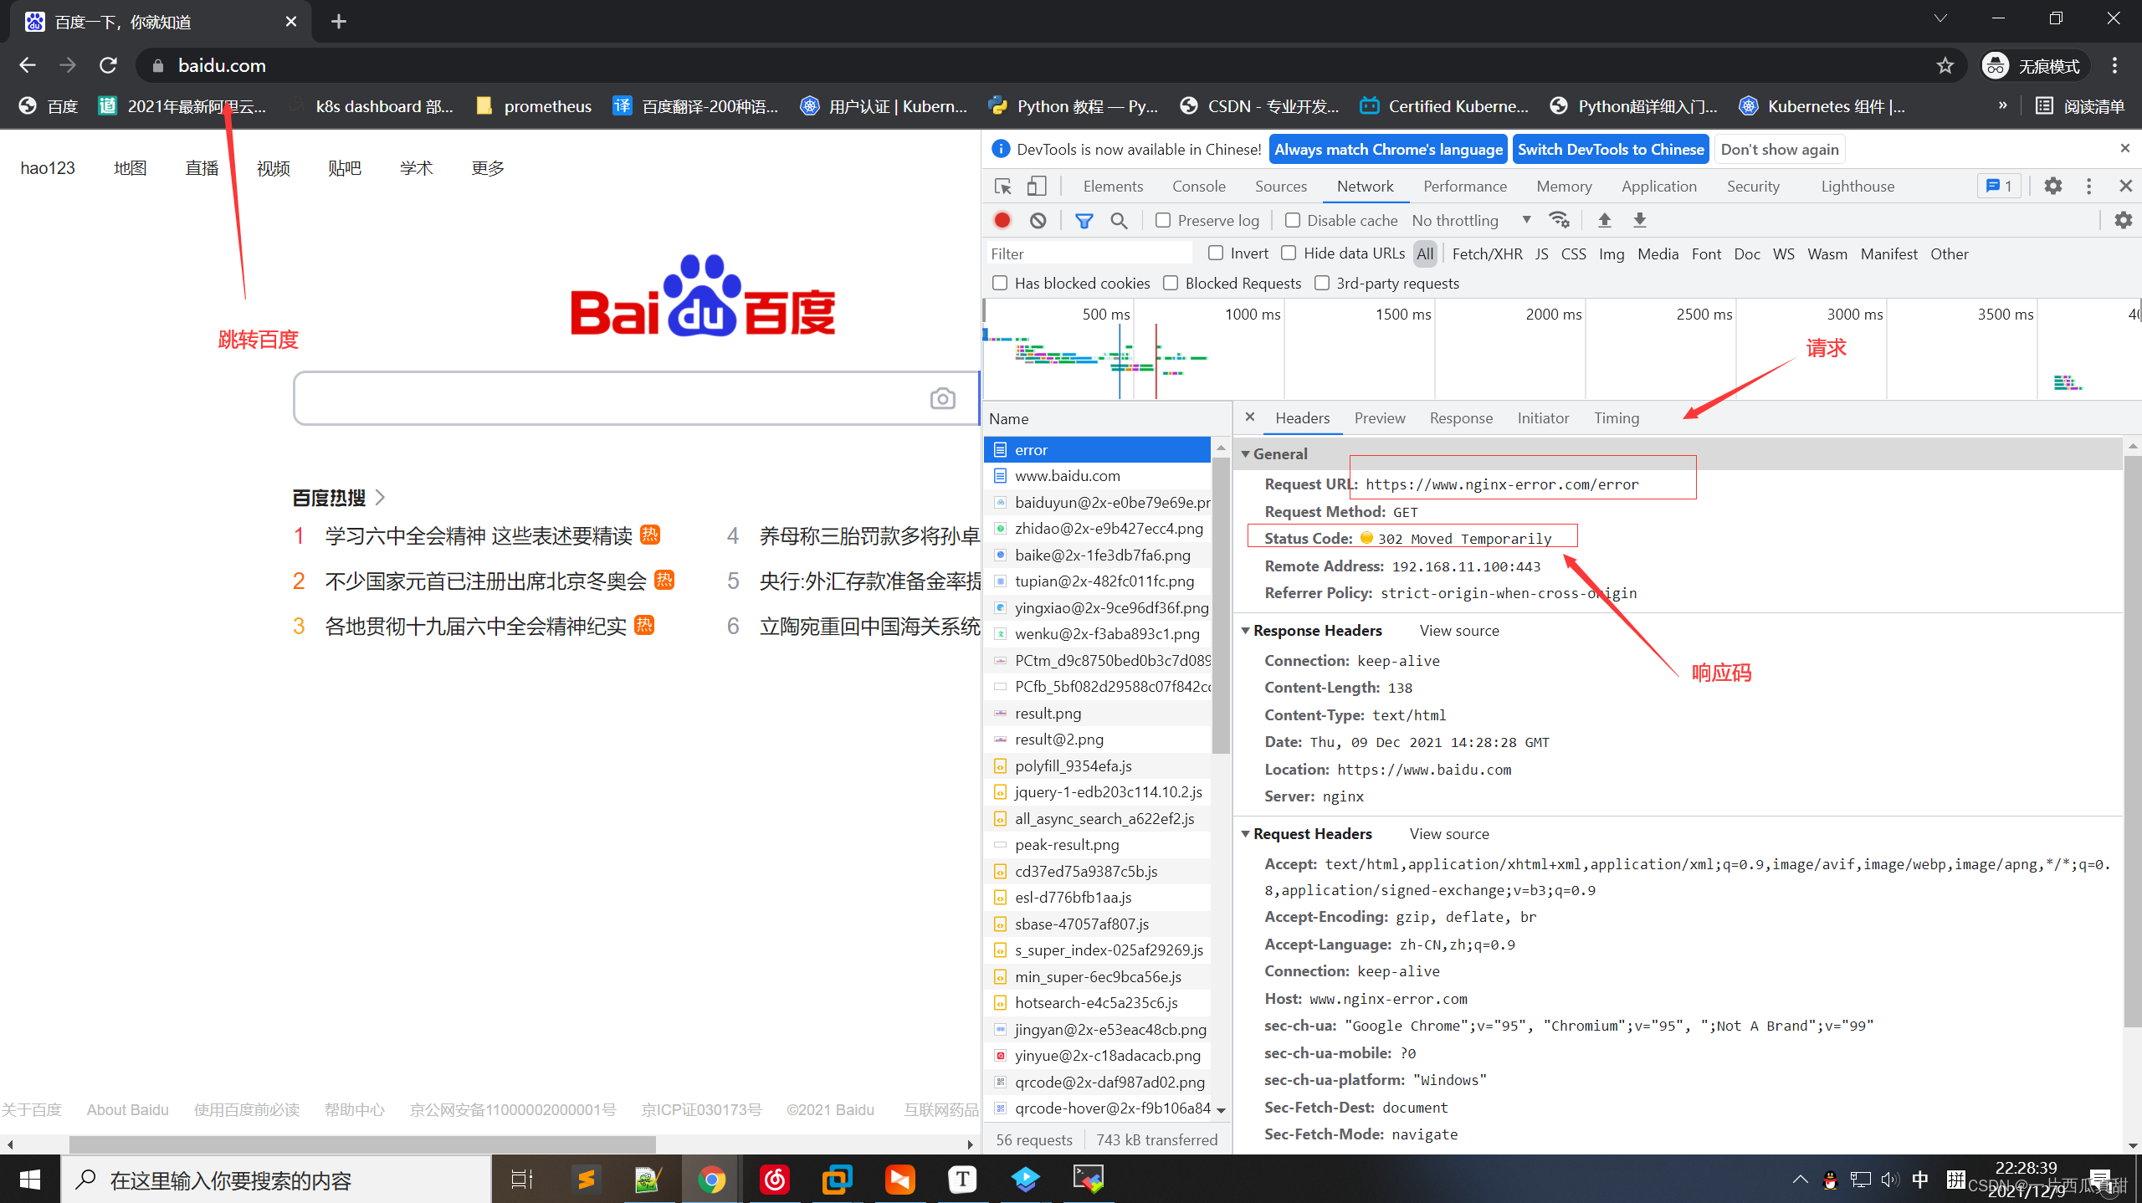Open the Preview tab of request
The width and height of the screenshot is (2142, 1203).
click(x=1380, y=417)
